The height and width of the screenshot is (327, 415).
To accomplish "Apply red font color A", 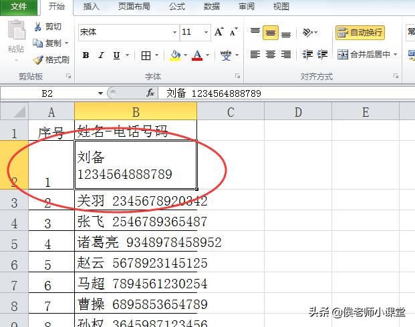I will [x=197, y=55].
